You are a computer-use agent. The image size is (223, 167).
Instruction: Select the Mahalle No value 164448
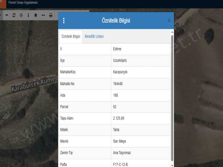(x=141, y=84)
